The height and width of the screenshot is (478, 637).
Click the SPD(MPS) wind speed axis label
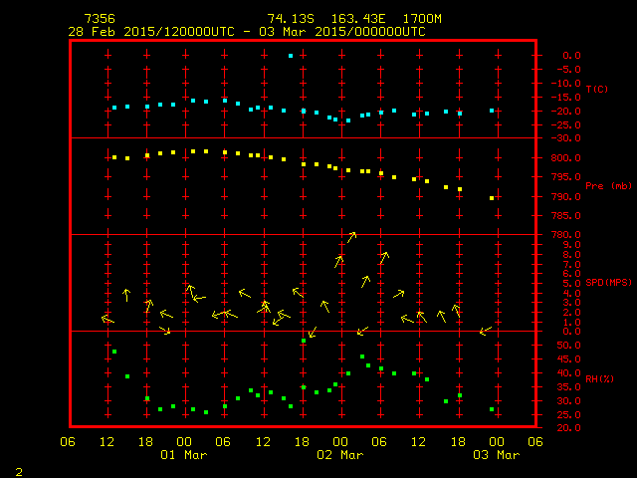pyautogui.click(x=605, y=283)
